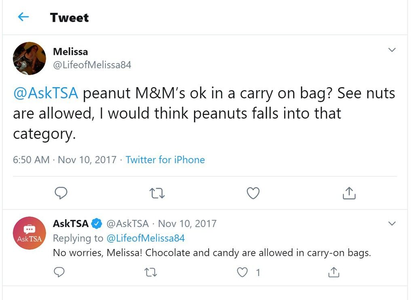Follow the @AskTSA mention in the tweet
The height and width of the screenshot is (300, 414).
coord(46,93)
